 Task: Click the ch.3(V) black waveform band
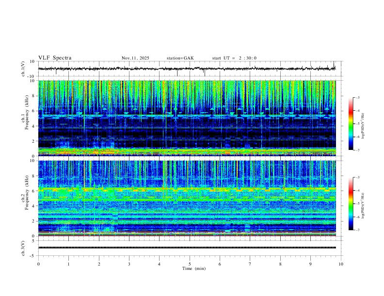187,248
